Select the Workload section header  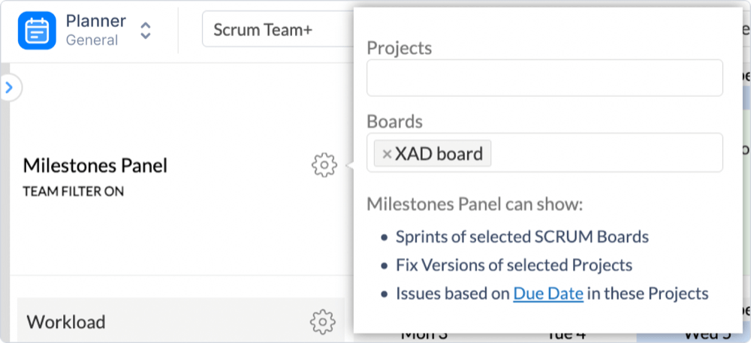tap(66, 322)
